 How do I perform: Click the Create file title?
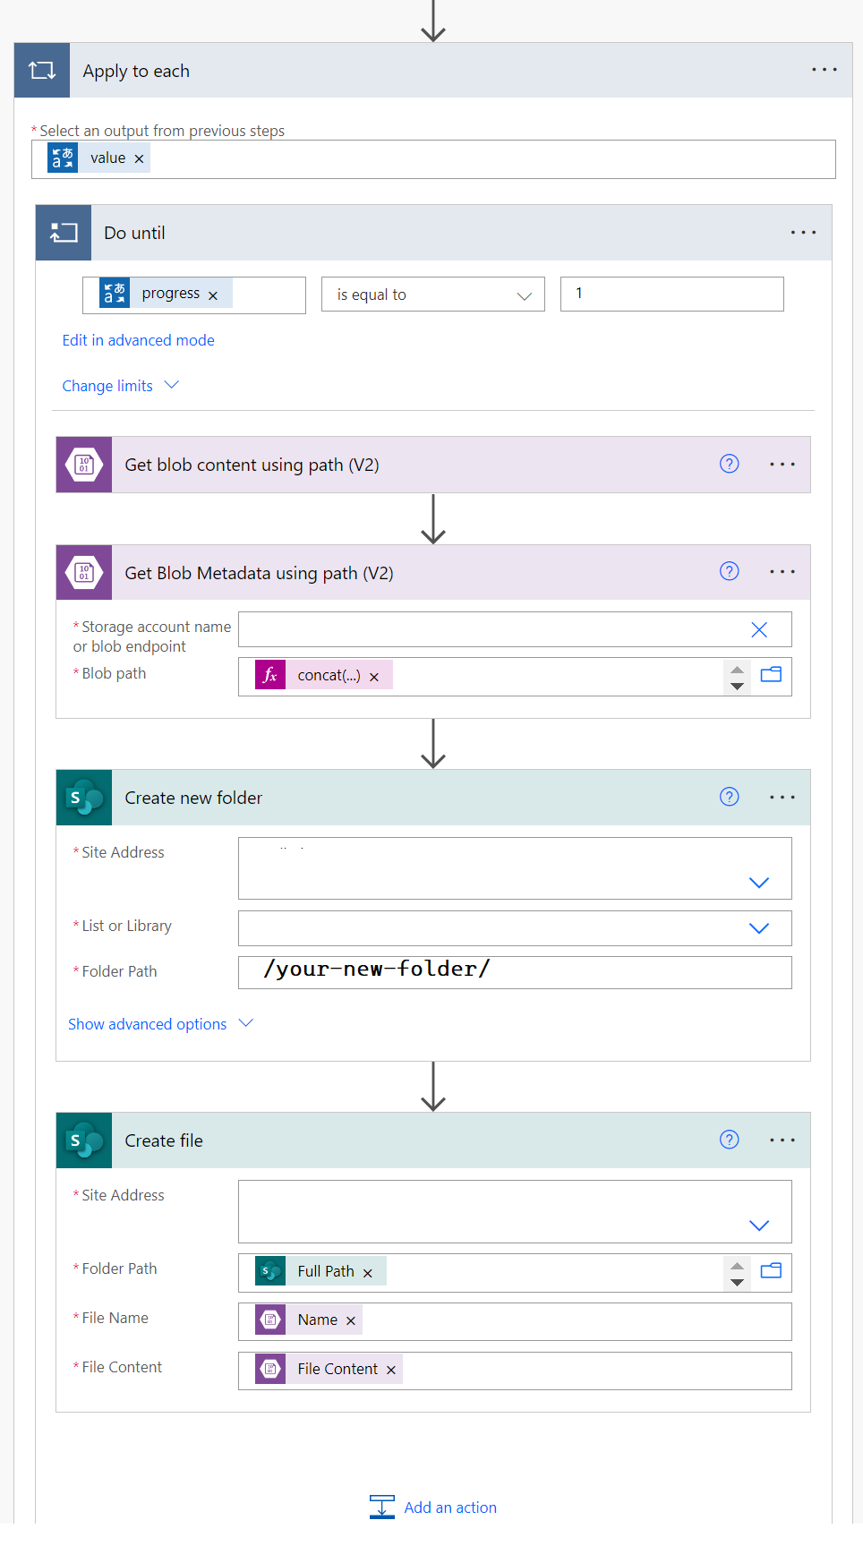pos(164,1140)
